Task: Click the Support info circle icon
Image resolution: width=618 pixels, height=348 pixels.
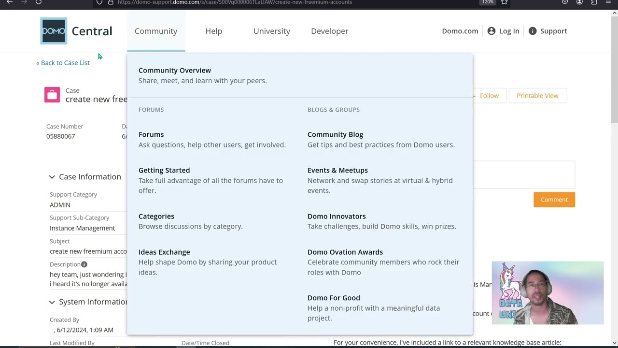Action: tap(533, 31)
